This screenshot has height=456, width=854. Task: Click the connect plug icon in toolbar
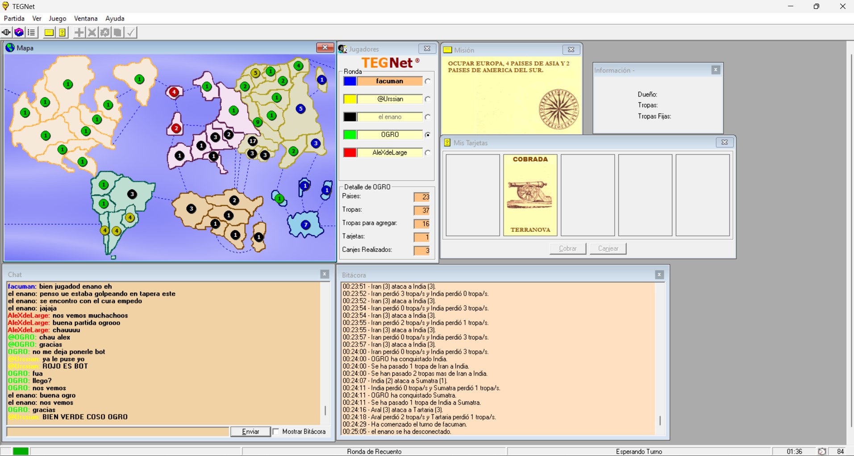pos(6,32)
